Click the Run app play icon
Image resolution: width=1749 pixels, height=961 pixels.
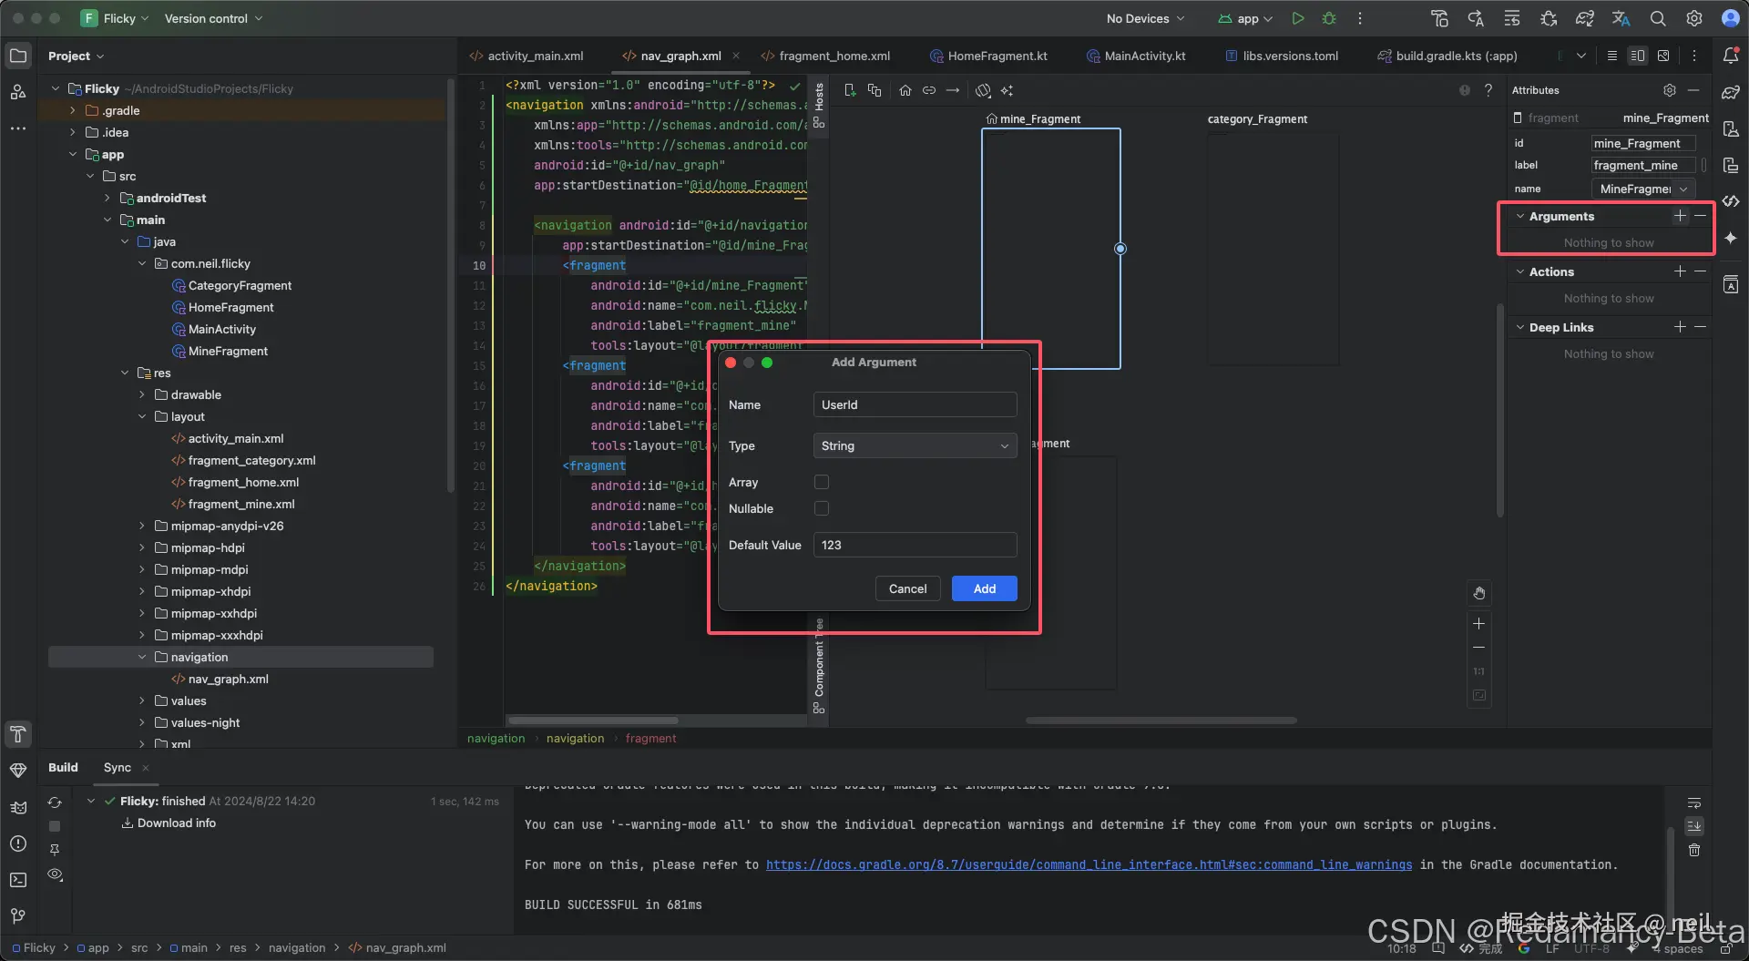1298,18
